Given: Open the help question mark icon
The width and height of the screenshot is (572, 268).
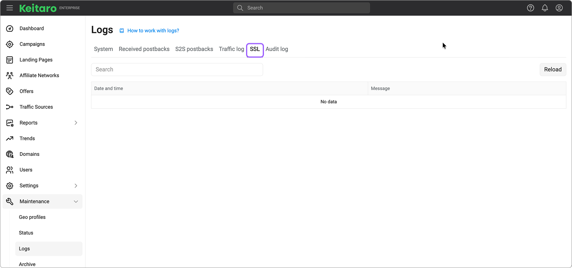Looking at the screenshot, I should pyautogui.click(x=530, y=8).
